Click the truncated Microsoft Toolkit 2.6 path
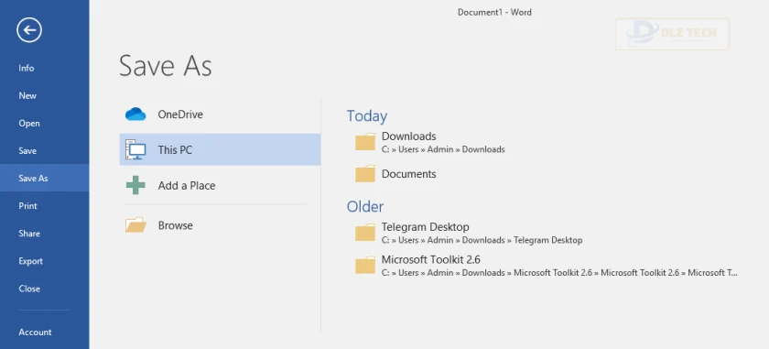The image size is (769, 349). (559, 272)
